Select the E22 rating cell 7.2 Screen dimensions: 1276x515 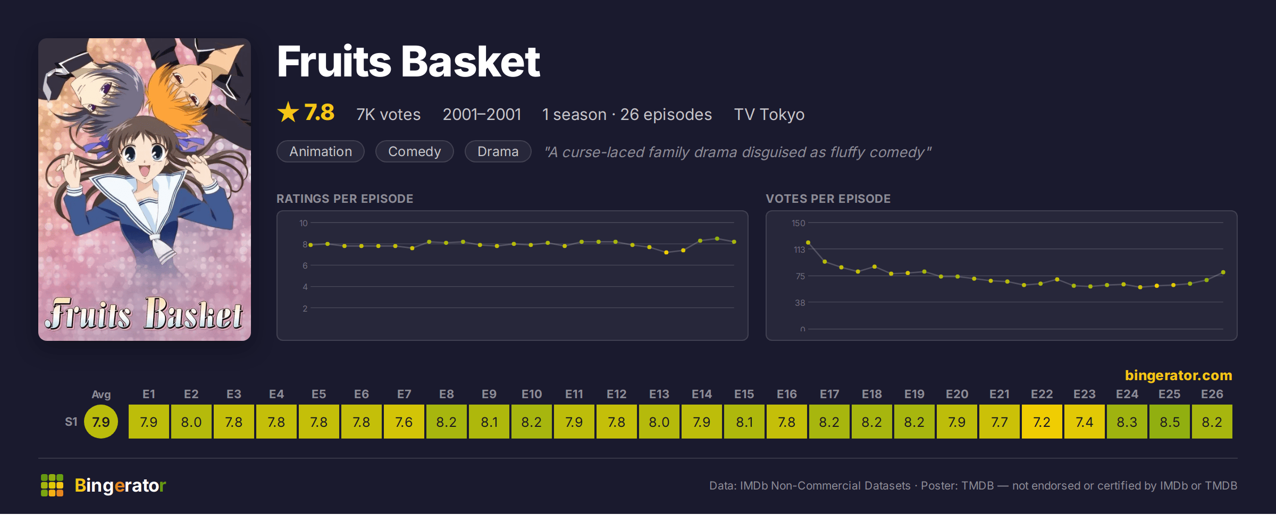point(1042,422)
